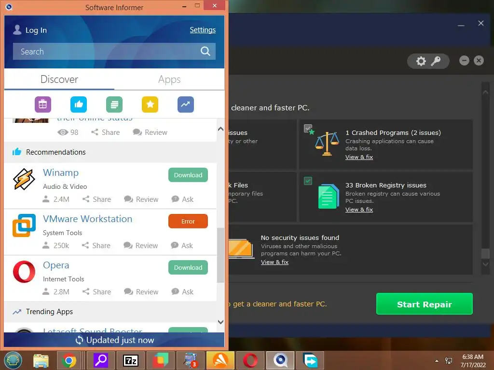
Task: Open the Settings link
Action: [x=203, y=30]
